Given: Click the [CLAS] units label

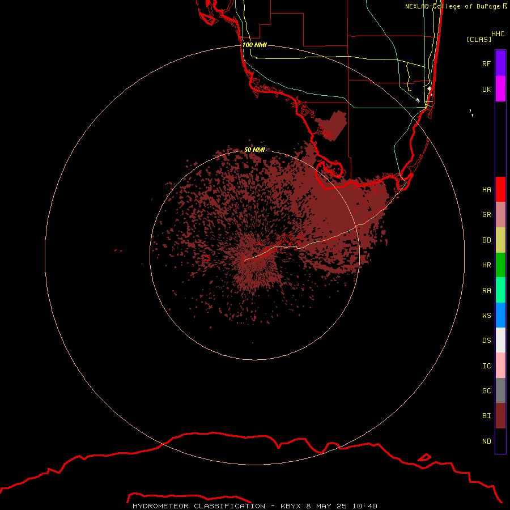Looking at the screenshot, I should click(479, 39).
